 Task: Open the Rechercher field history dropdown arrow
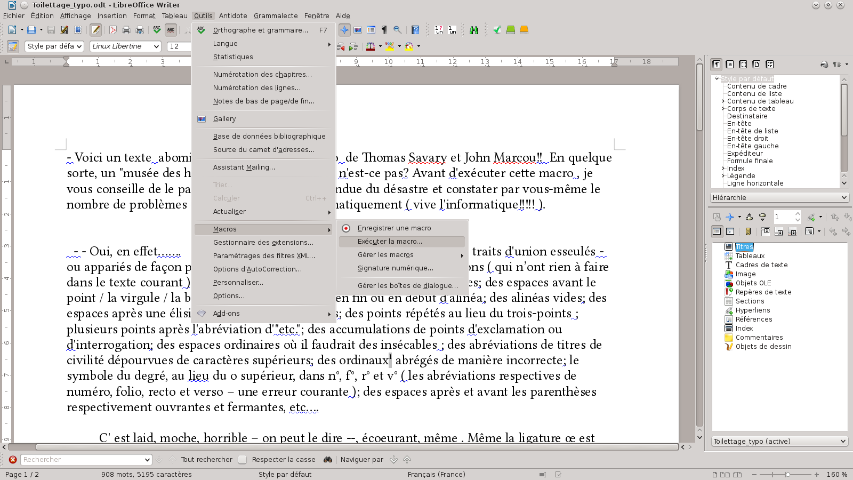pyautogui.click(x=148, y=460)
